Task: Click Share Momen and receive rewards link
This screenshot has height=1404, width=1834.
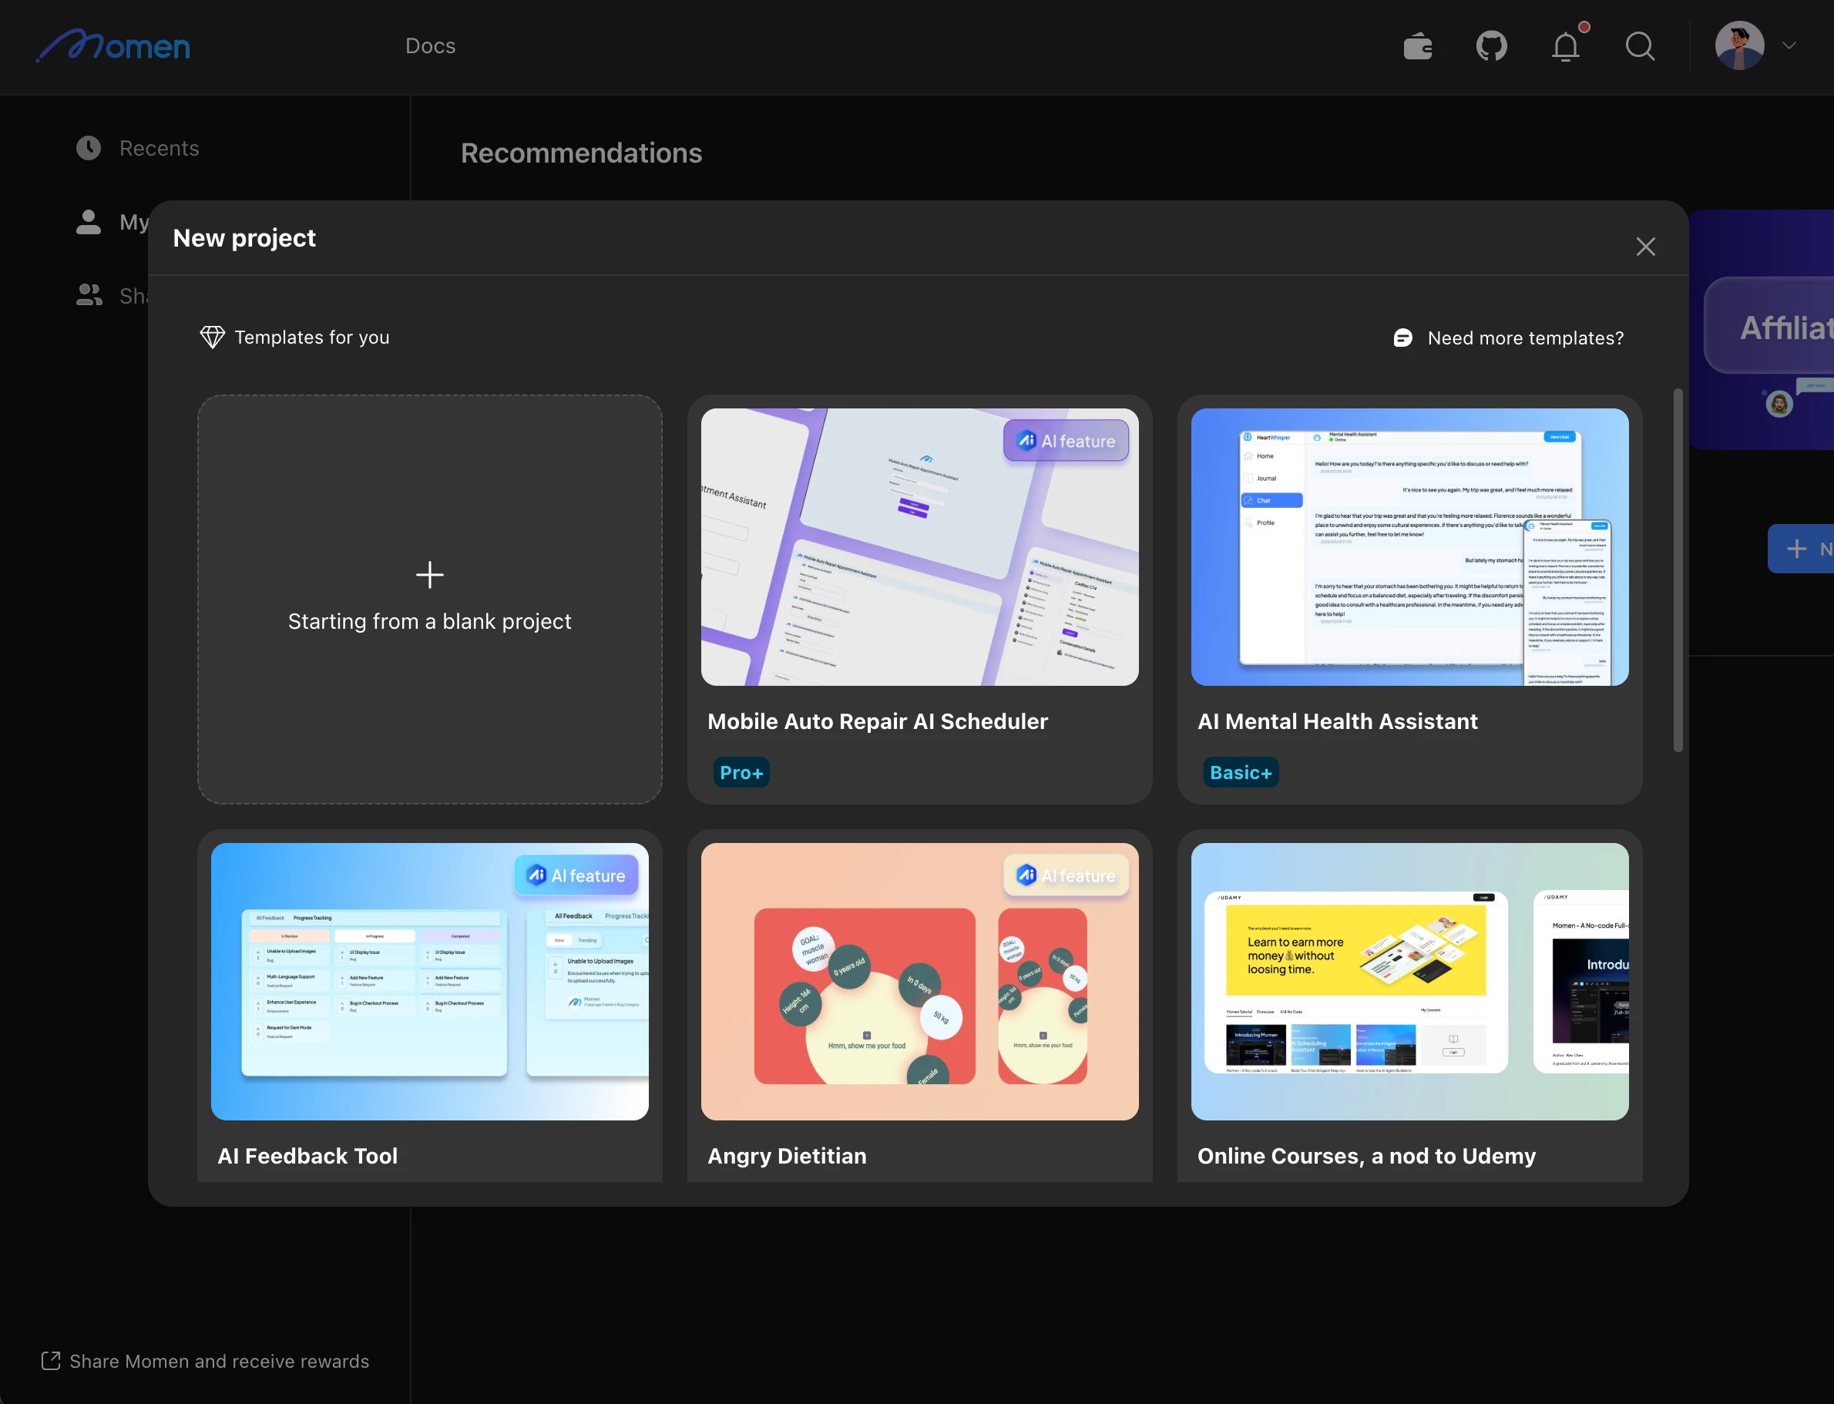Action: coord(219,1362)
